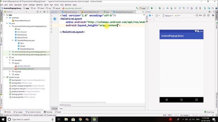218x122 pixels.
Task: Collapse the Gradle Scripts node
Action: 4,77
